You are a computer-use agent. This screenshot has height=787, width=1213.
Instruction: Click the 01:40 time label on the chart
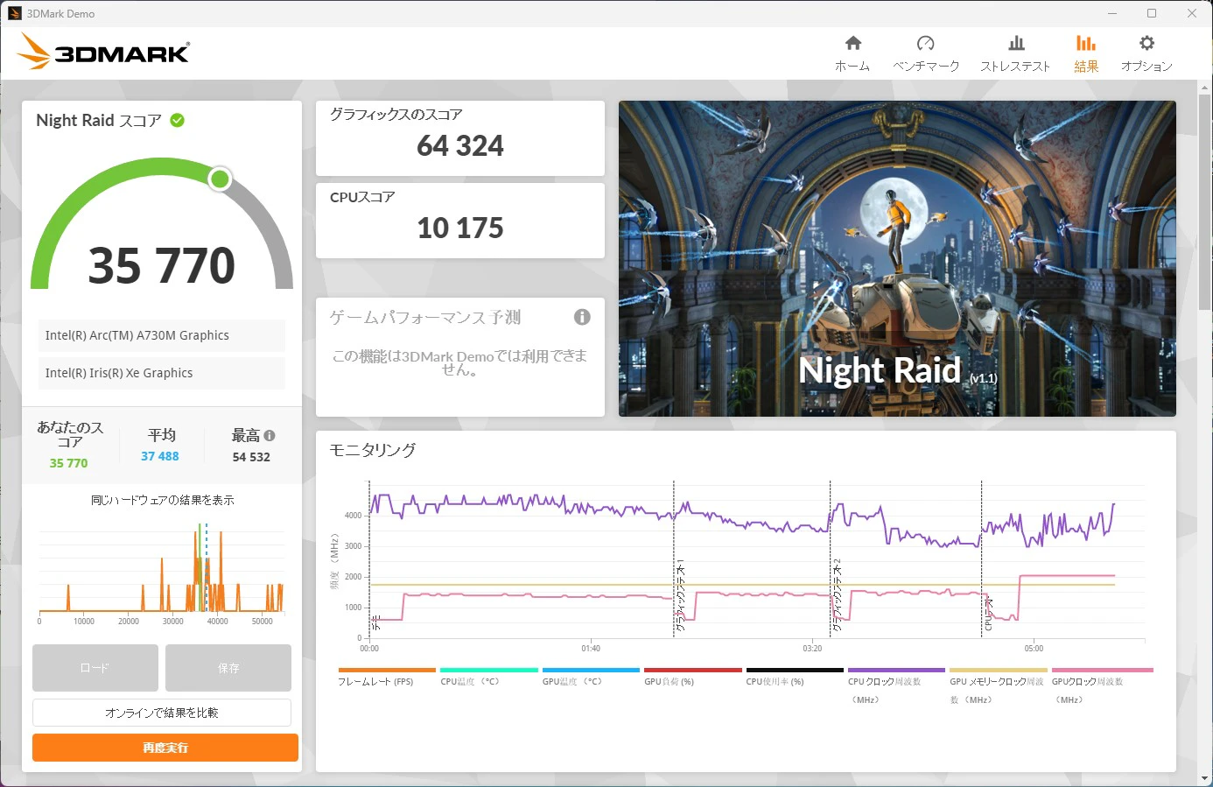click(x=591, y=648)
